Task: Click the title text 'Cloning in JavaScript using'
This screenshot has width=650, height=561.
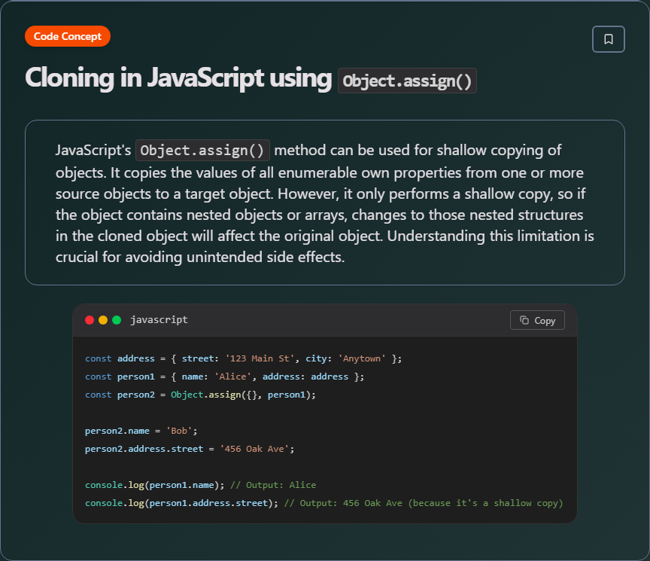Action: coord(178,78)
